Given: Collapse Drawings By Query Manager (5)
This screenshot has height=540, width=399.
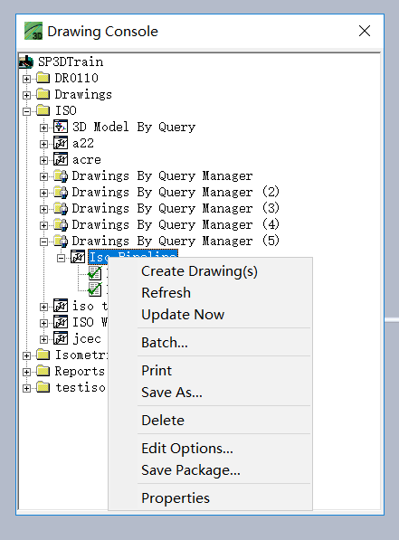Looking at the screenshot, I should [x=43, y=242].
